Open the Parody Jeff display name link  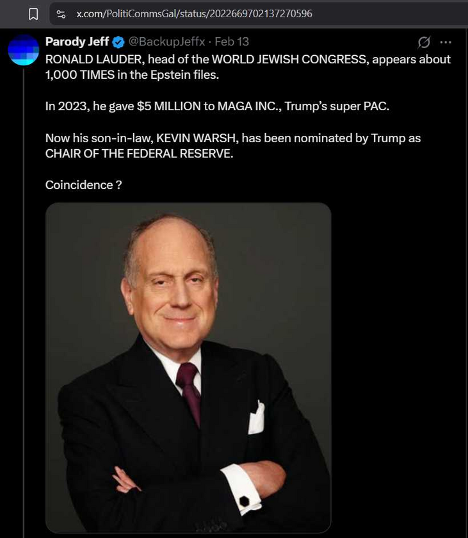tap(77, 42)
